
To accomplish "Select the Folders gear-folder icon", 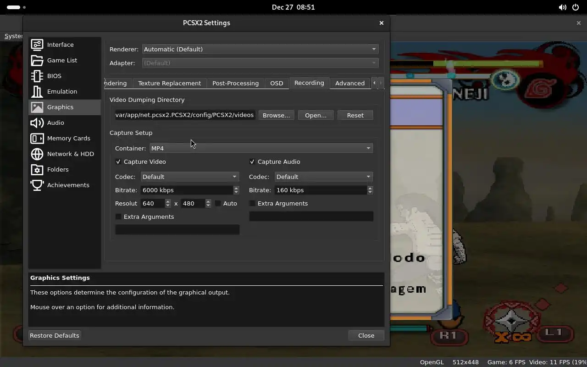I will (x=37, y=169).
